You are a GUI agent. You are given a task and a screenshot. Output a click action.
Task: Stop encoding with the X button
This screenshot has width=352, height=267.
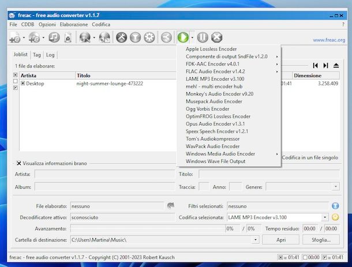click(217, 37)
